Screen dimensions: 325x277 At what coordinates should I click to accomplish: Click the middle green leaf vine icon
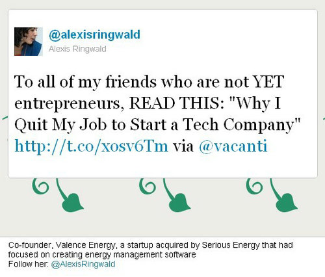177,195
